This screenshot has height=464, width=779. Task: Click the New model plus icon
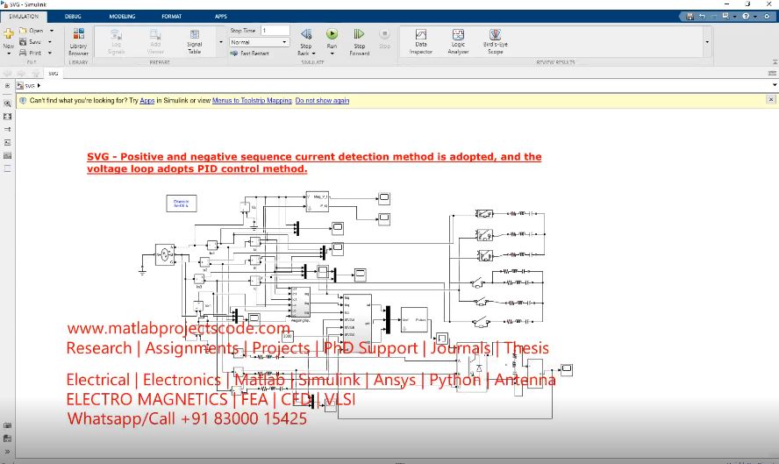pos(9,34)
